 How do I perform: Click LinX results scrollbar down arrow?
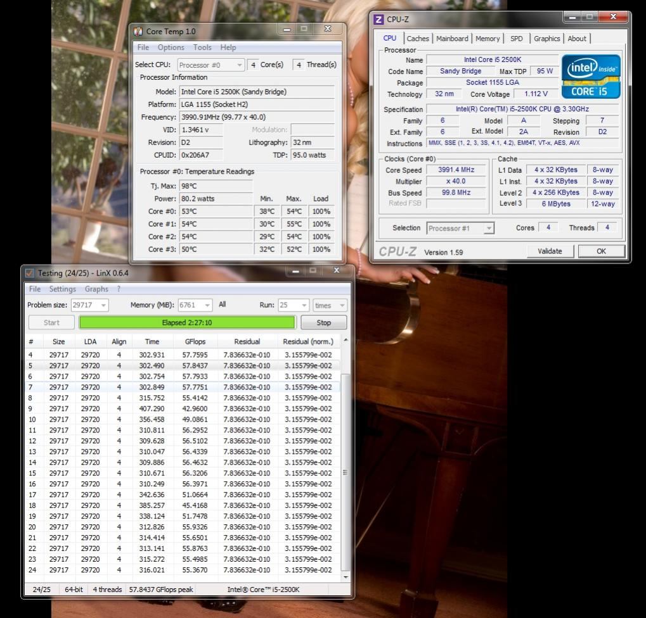346,577
